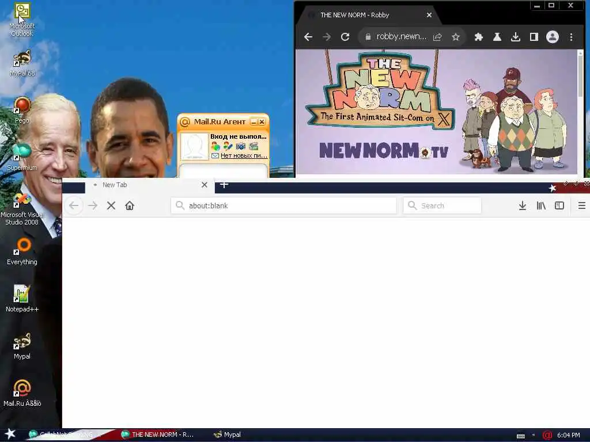Click the robby.newn address bar
This screenshot has width=590, height=442.
401,37
